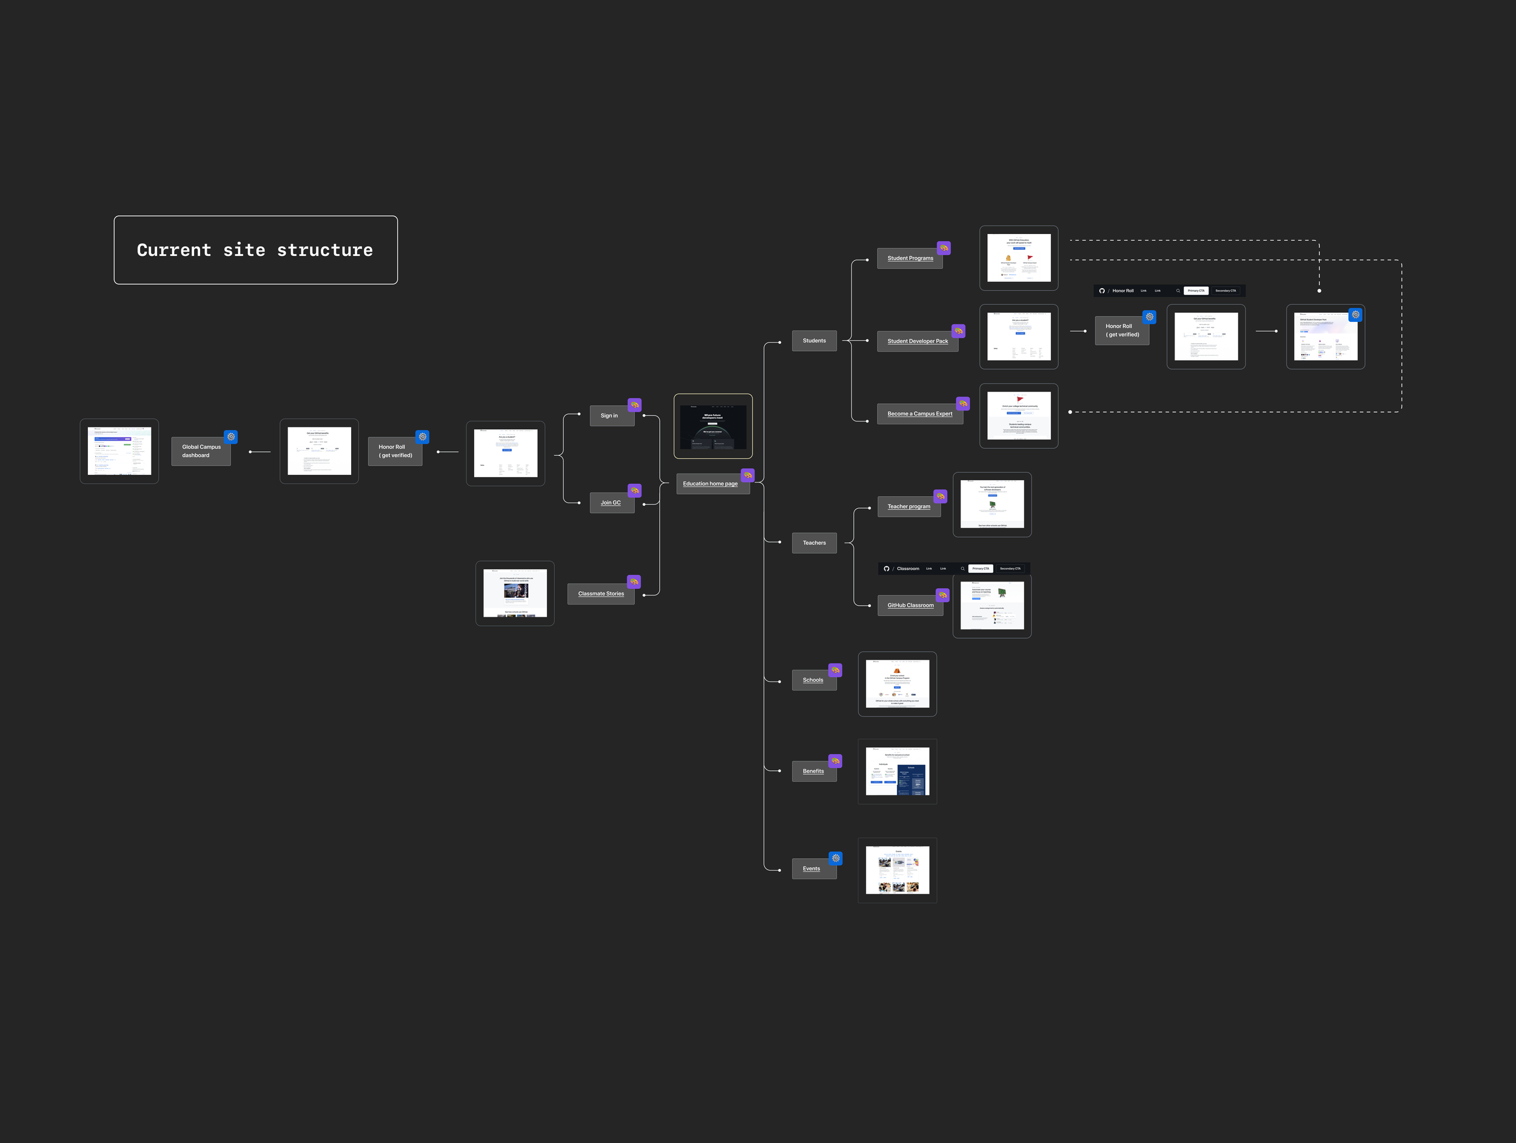The height and width of the screenshot is (1143, 1516).
Task: Select the Student Programs link node
Action: click(910, 258)
